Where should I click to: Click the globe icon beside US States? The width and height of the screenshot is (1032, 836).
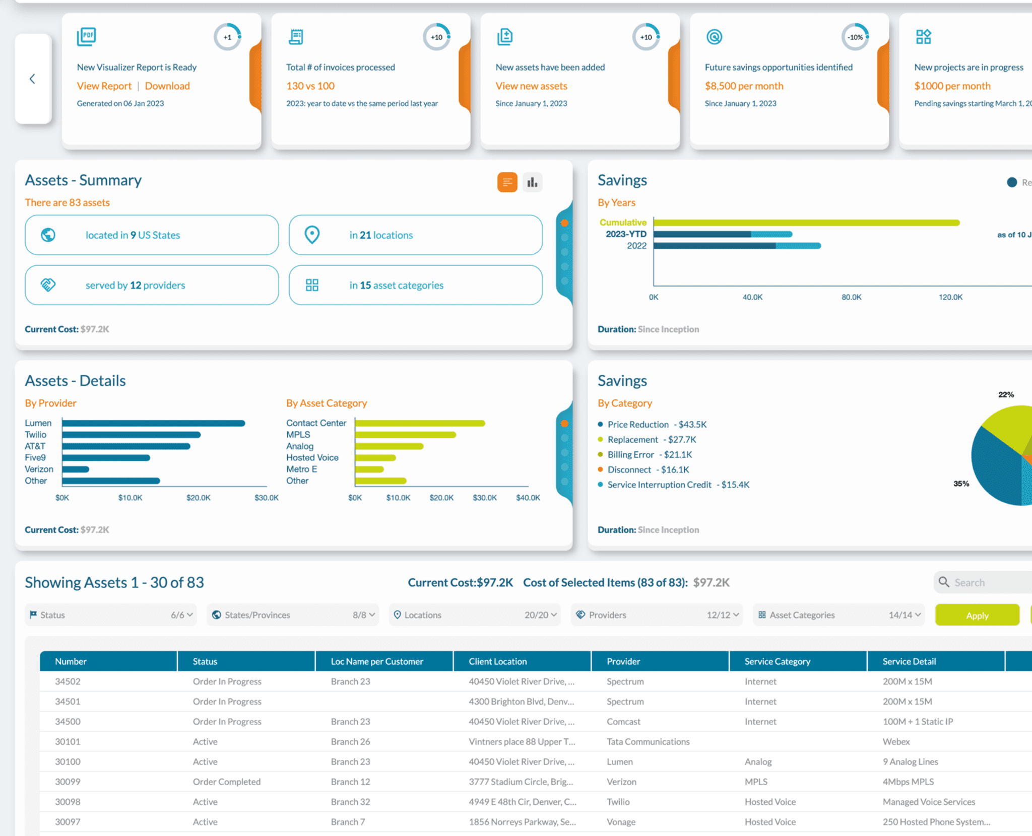tap(48, 235)
